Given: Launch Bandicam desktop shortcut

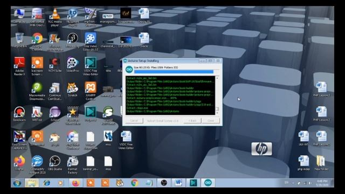Looking at the screenshot, I should pos(19,114).
